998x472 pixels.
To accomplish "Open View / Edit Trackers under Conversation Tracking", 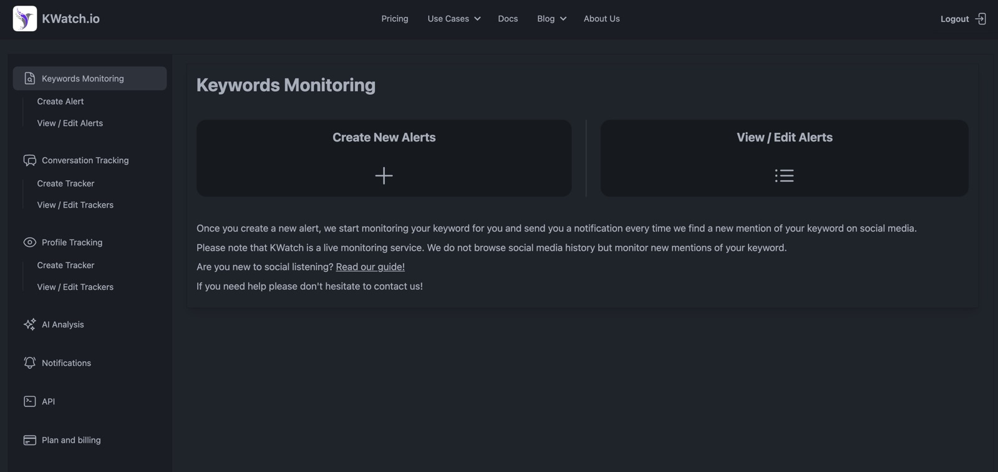I will pyautogui.click(x=75, y=205).
